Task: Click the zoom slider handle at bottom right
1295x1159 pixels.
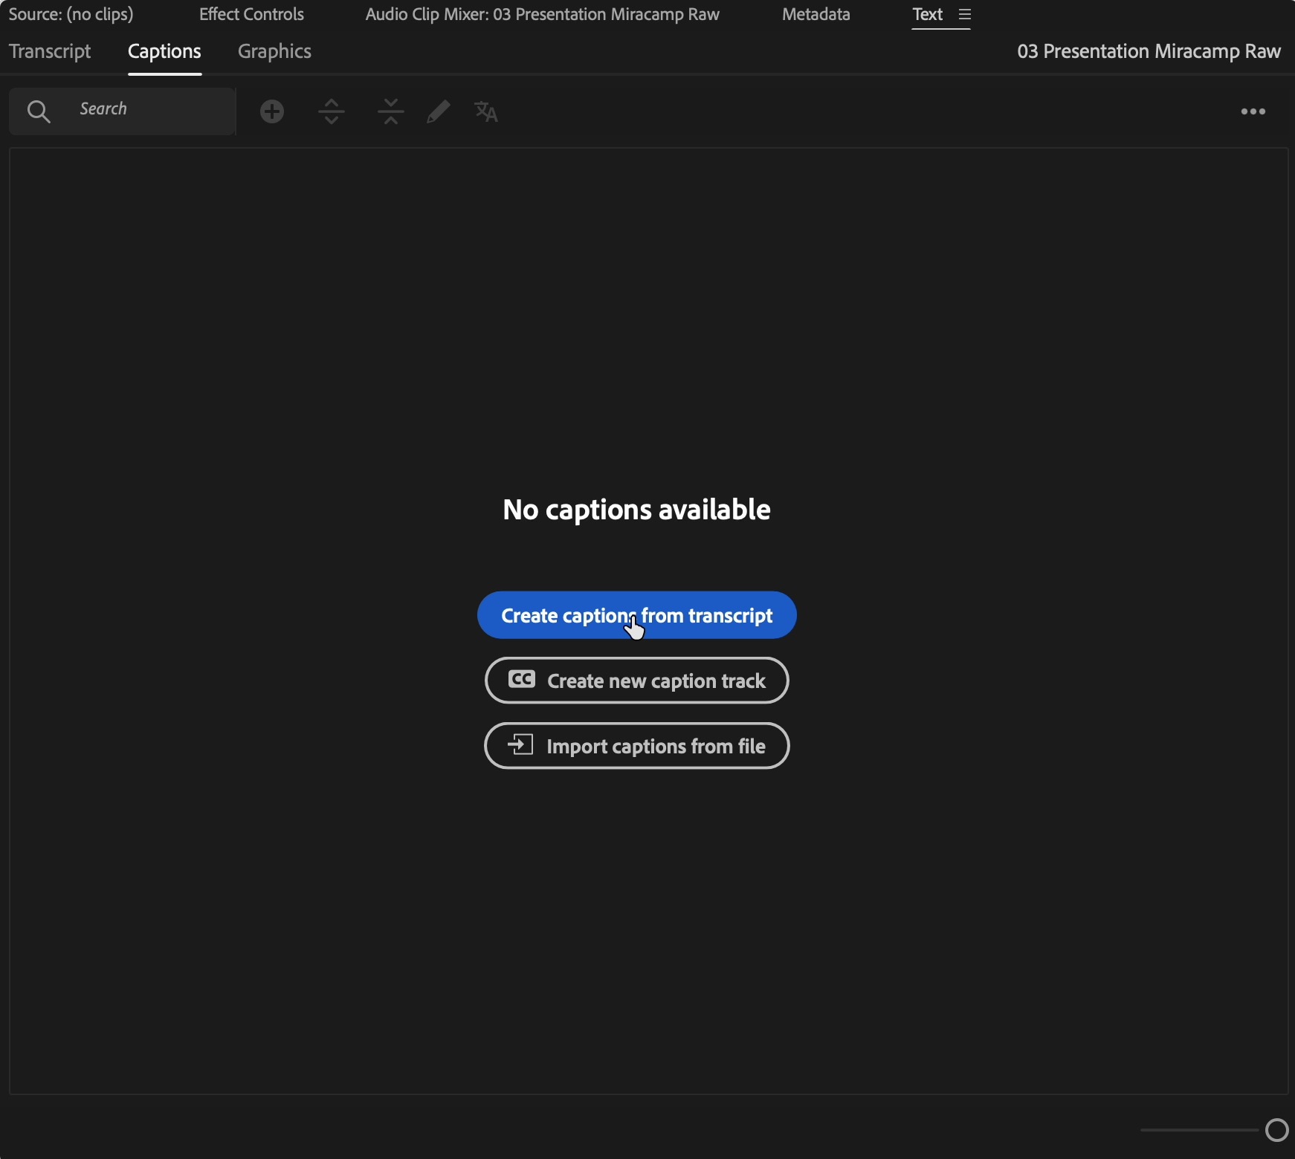Action: pos(1277,1130)
